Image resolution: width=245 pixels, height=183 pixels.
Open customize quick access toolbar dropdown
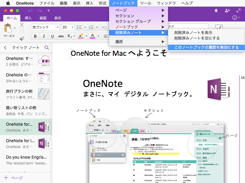coord(49,11)
